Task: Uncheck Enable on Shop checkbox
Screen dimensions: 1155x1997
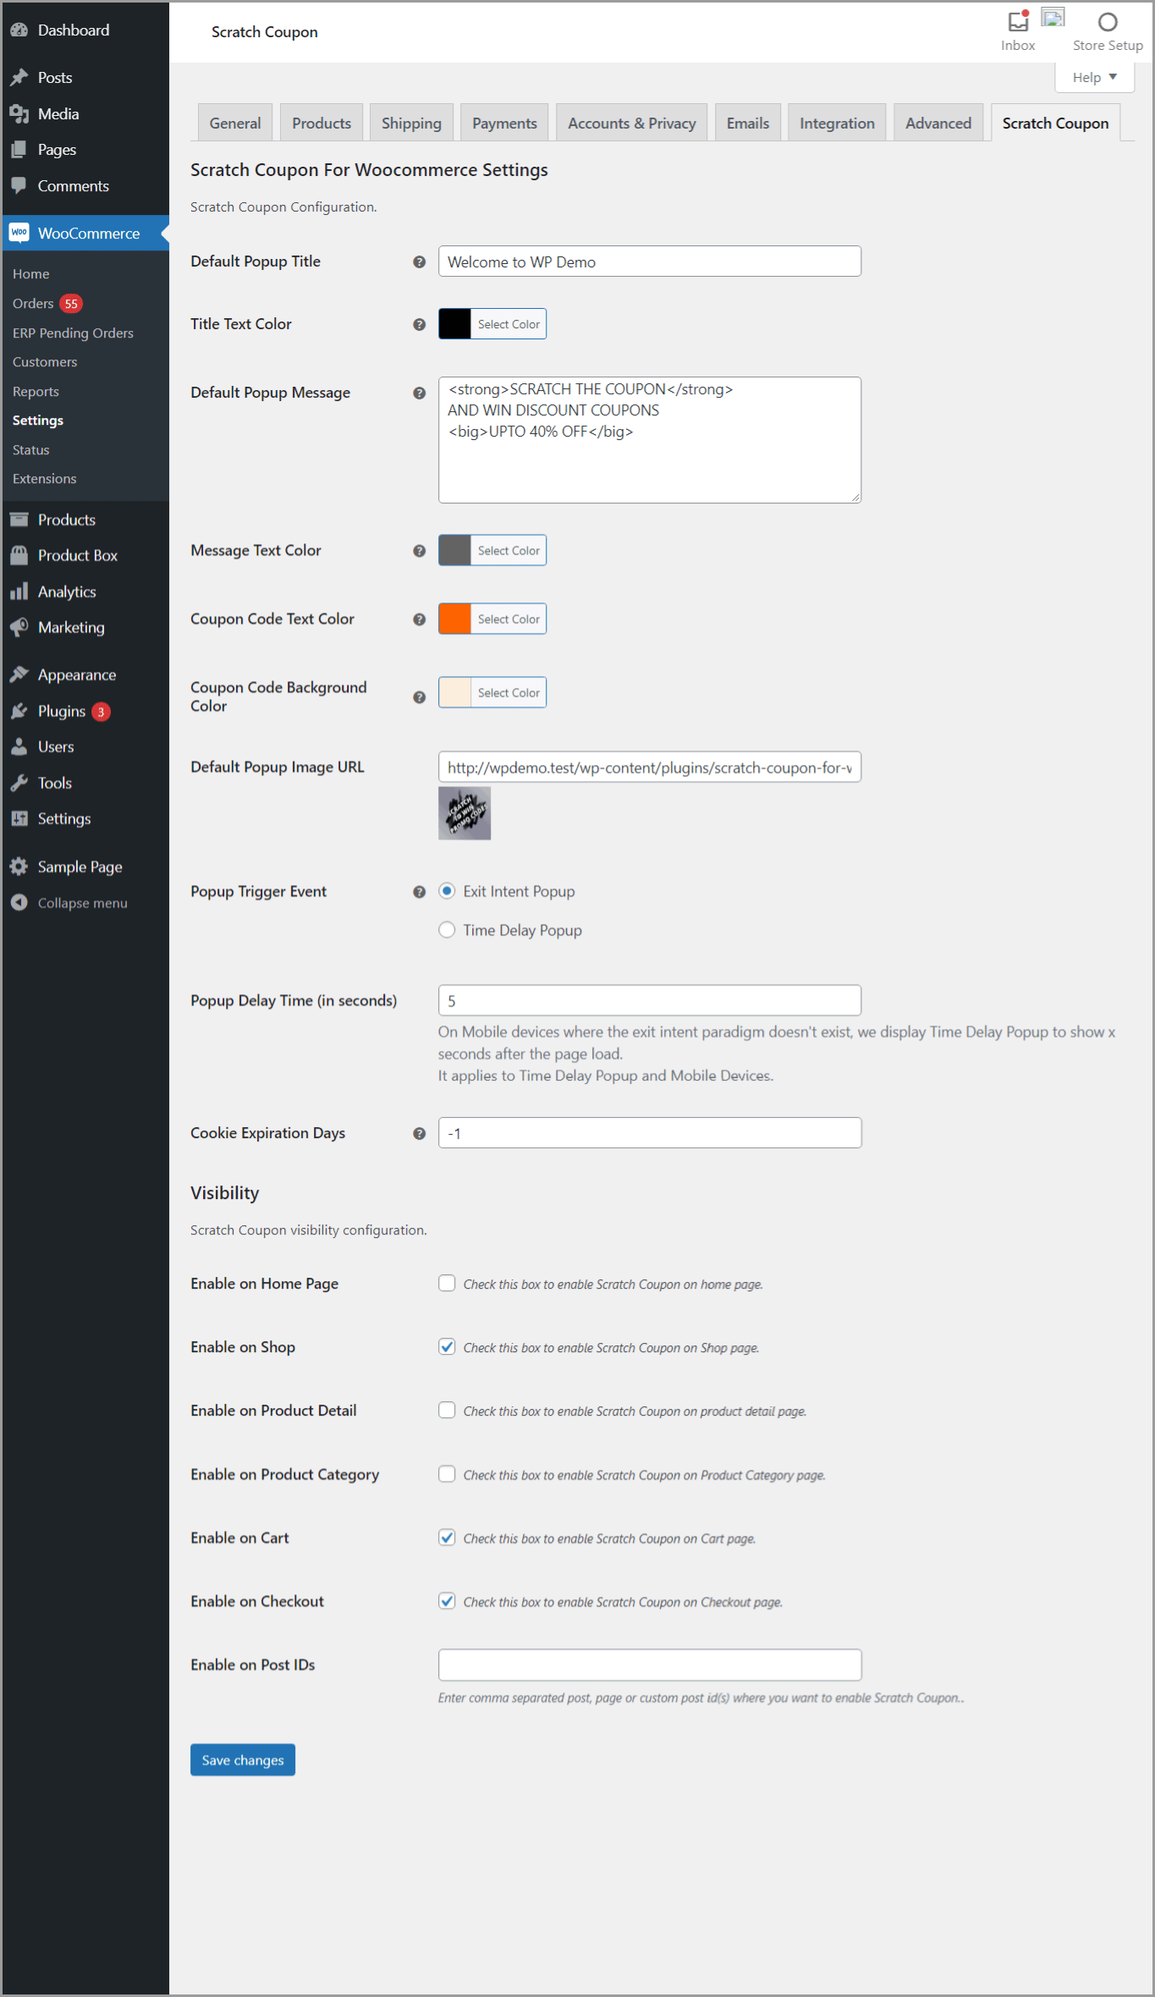Action: coord(447,1346)
